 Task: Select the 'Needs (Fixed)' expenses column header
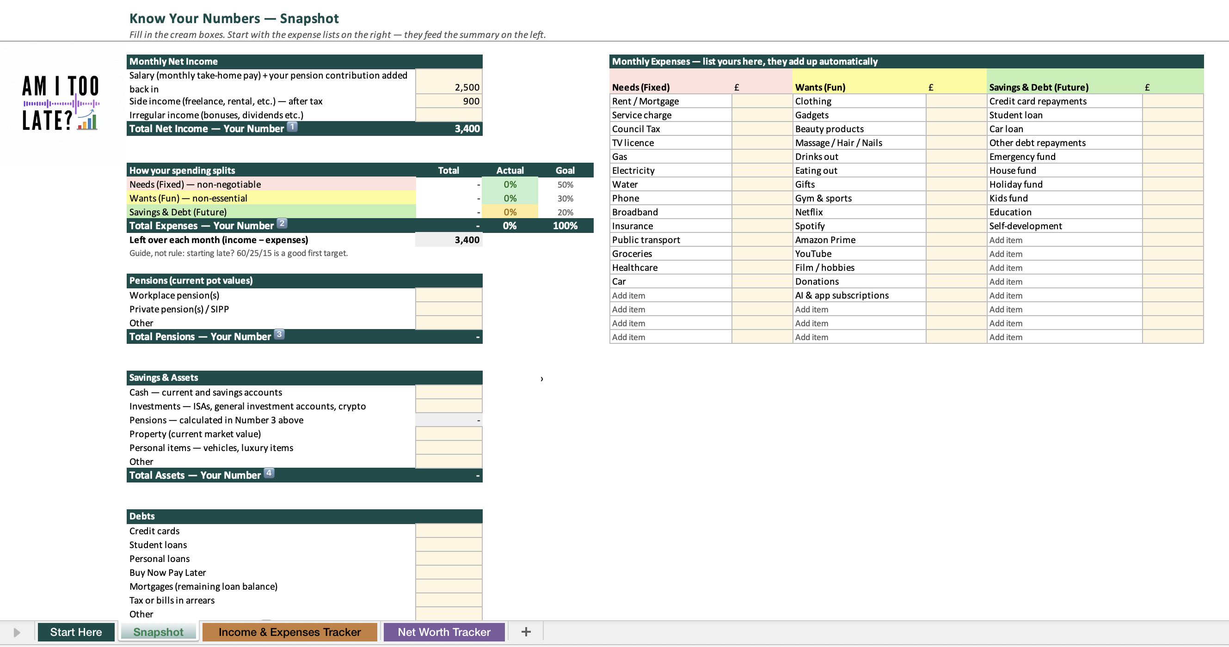coord(641,87)
